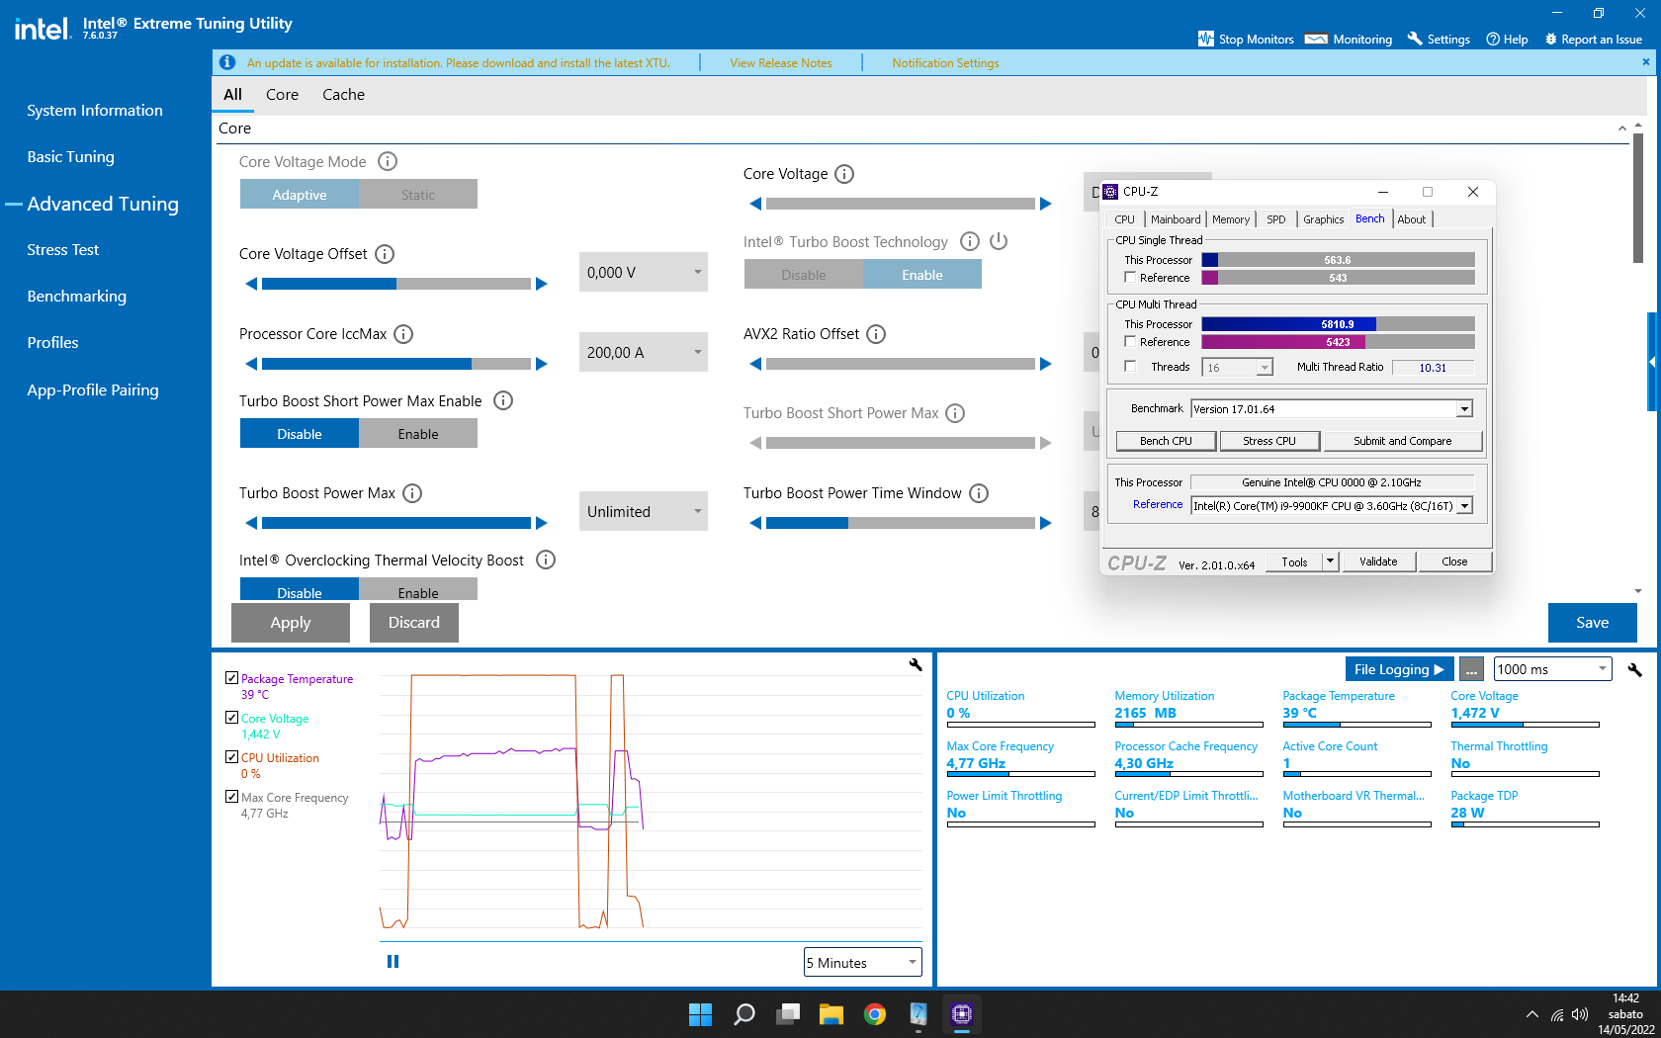This screenshot has width=1661, height=1038.
Task: Toggle Max Core Frequency graph checkbox
Action: 231,797
